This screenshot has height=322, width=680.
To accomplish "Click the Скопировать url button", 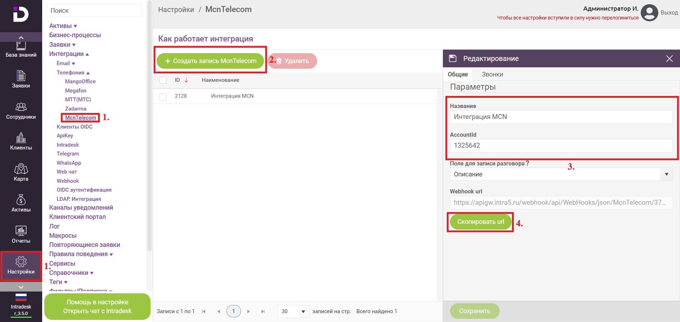I will [x=481, y=222].
